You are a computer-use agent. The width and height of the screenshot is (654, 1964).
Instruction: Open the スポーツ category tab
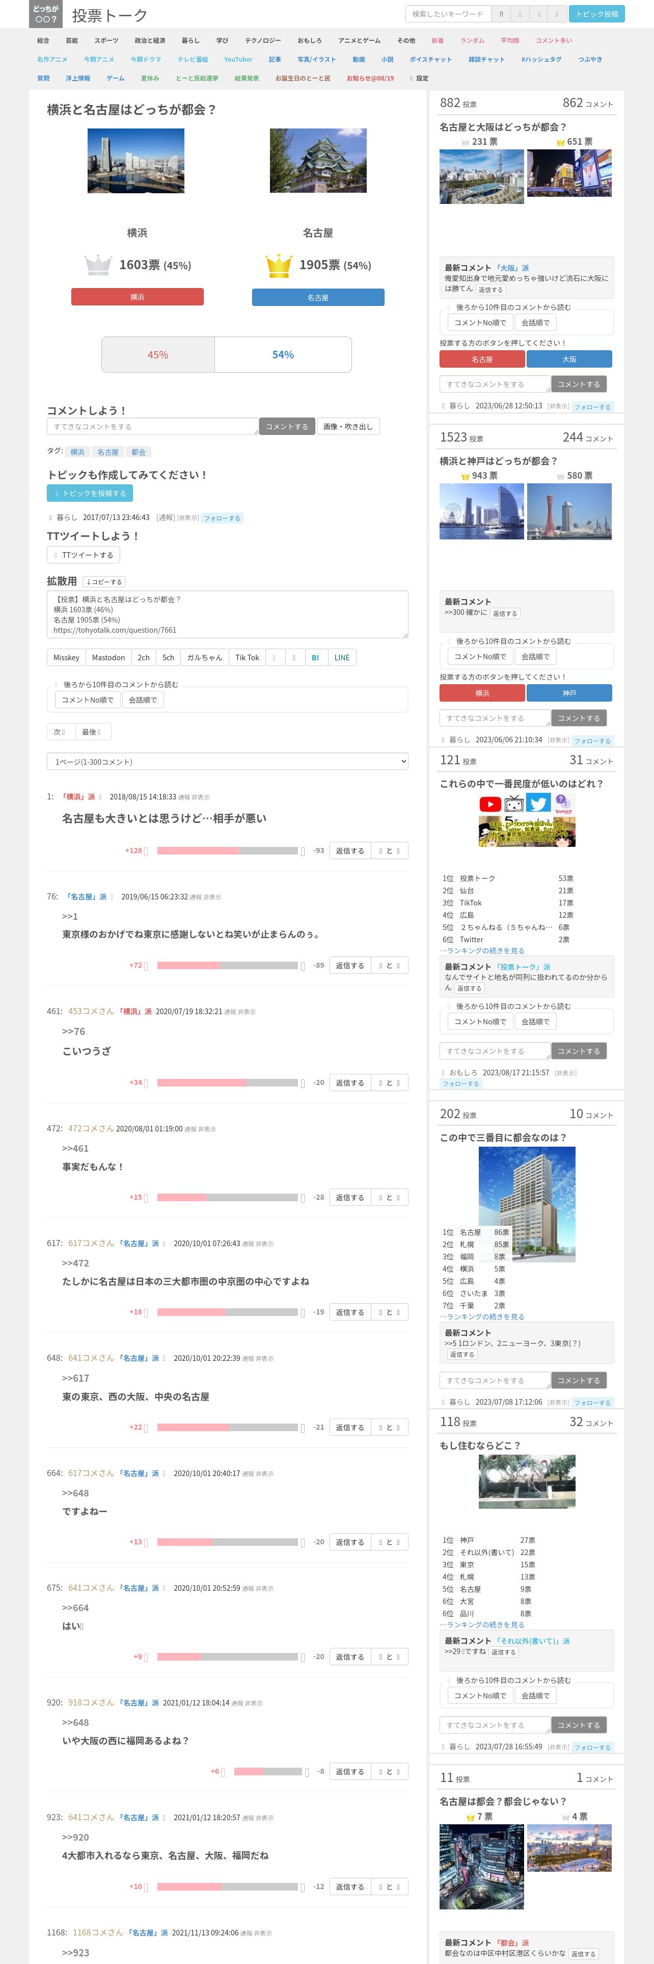[x=106, y=40]
